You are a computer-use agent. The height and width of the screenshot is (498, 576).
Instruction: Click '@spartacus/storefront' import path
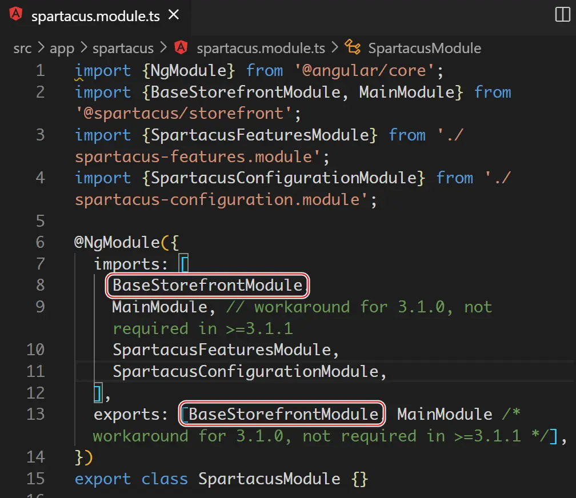(x=183, y=114)
